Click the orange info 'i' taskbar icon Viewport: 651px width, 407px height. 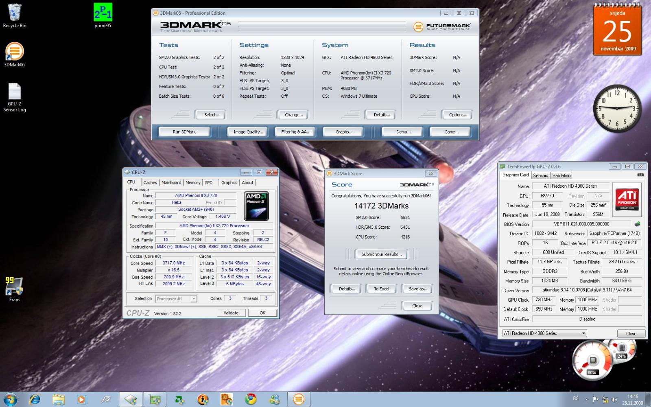tap(202, 399)
